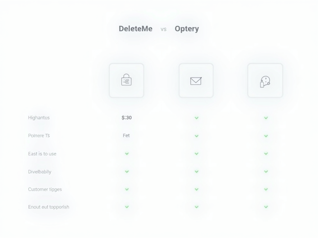The height and width of the screenshot is (238, 318).
Task: Click the Polnere Ts row label
Action: 39,136
